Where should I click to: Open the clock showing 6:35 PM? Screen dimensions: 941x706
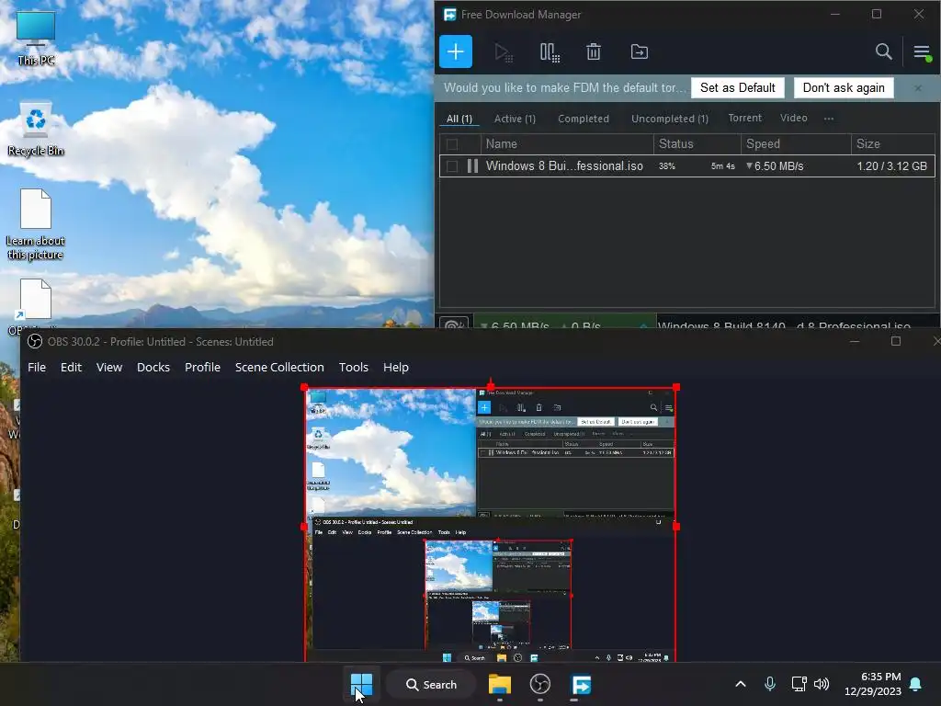click(x=873, y=684)
